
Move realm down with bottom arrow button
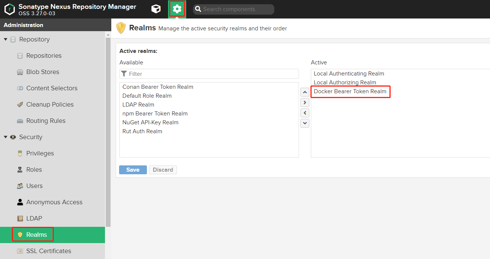click(305, 123)
